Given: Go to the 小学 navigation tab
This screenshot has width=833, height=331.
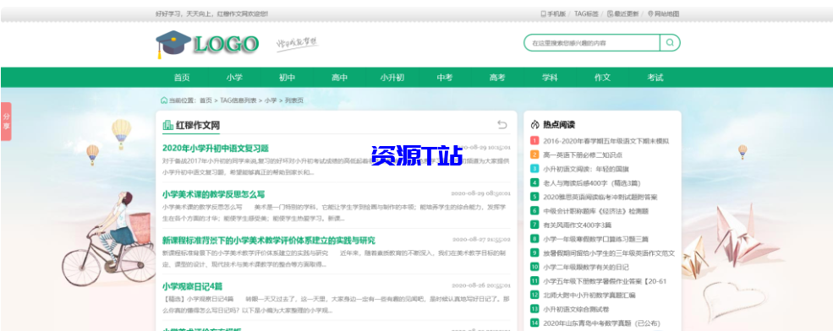Looking at the screenshot, I should [234, 78].
